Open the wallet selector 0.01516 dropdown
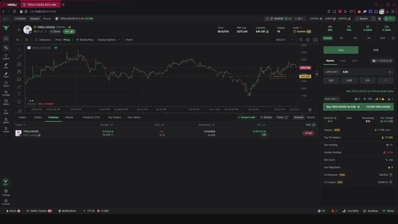The image size is (398, 224). (x=382, y=61)
